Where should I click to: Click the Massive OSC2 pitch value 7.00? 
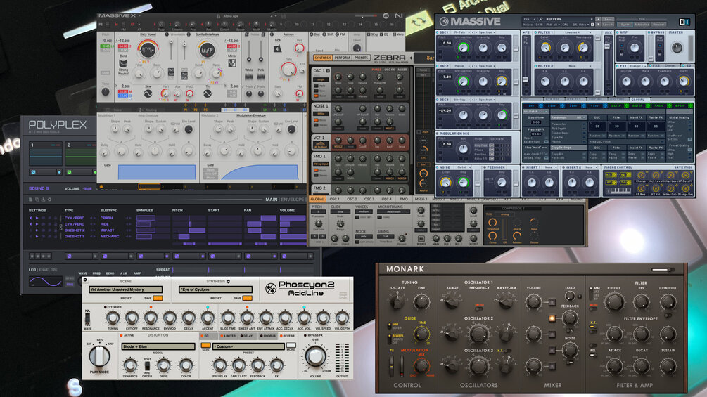[x=447, y=77]
